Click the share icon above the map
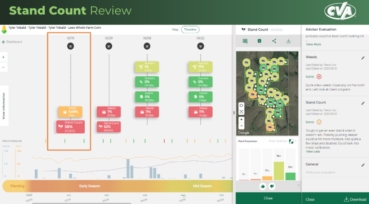 point(274,41)
